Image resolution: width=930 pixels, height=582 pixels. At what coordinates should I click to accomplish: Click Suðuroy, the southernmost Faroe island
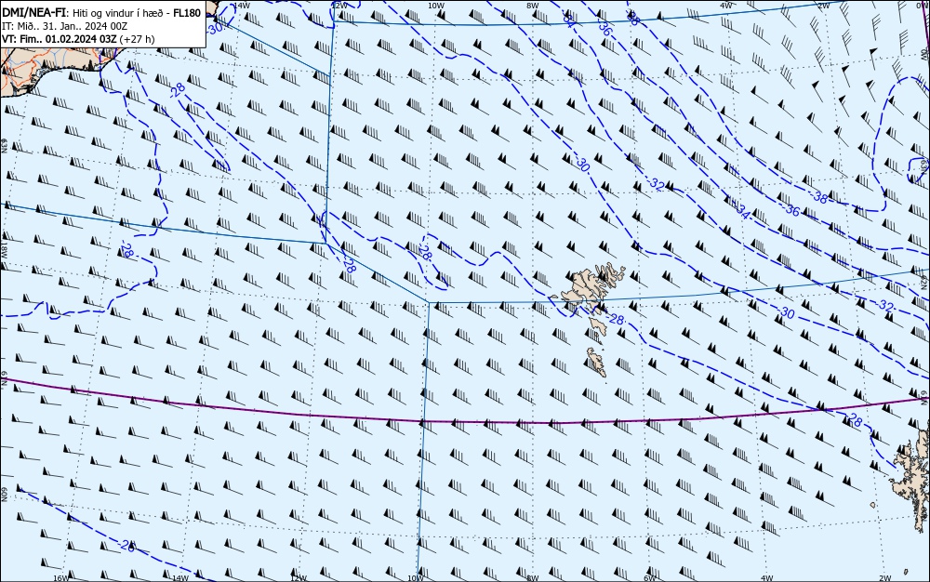tap(596, 362)
